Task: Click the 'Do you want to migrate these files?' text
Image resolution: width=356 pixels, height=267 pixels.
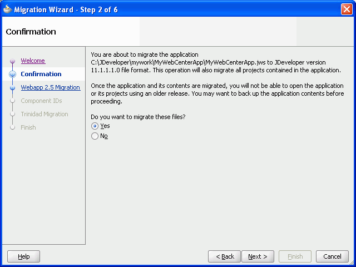Action: 138,117
